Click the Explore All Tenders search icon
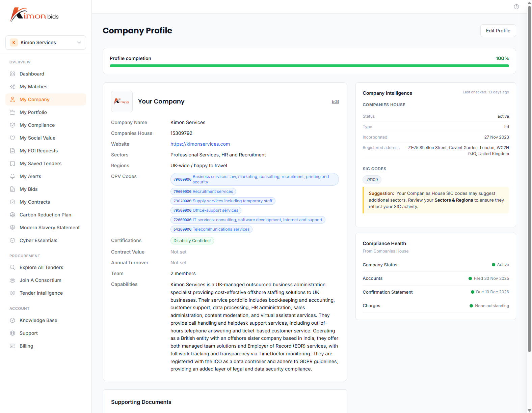 12,267
